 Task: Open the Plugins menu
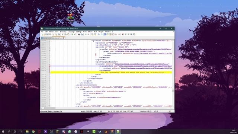101,32
